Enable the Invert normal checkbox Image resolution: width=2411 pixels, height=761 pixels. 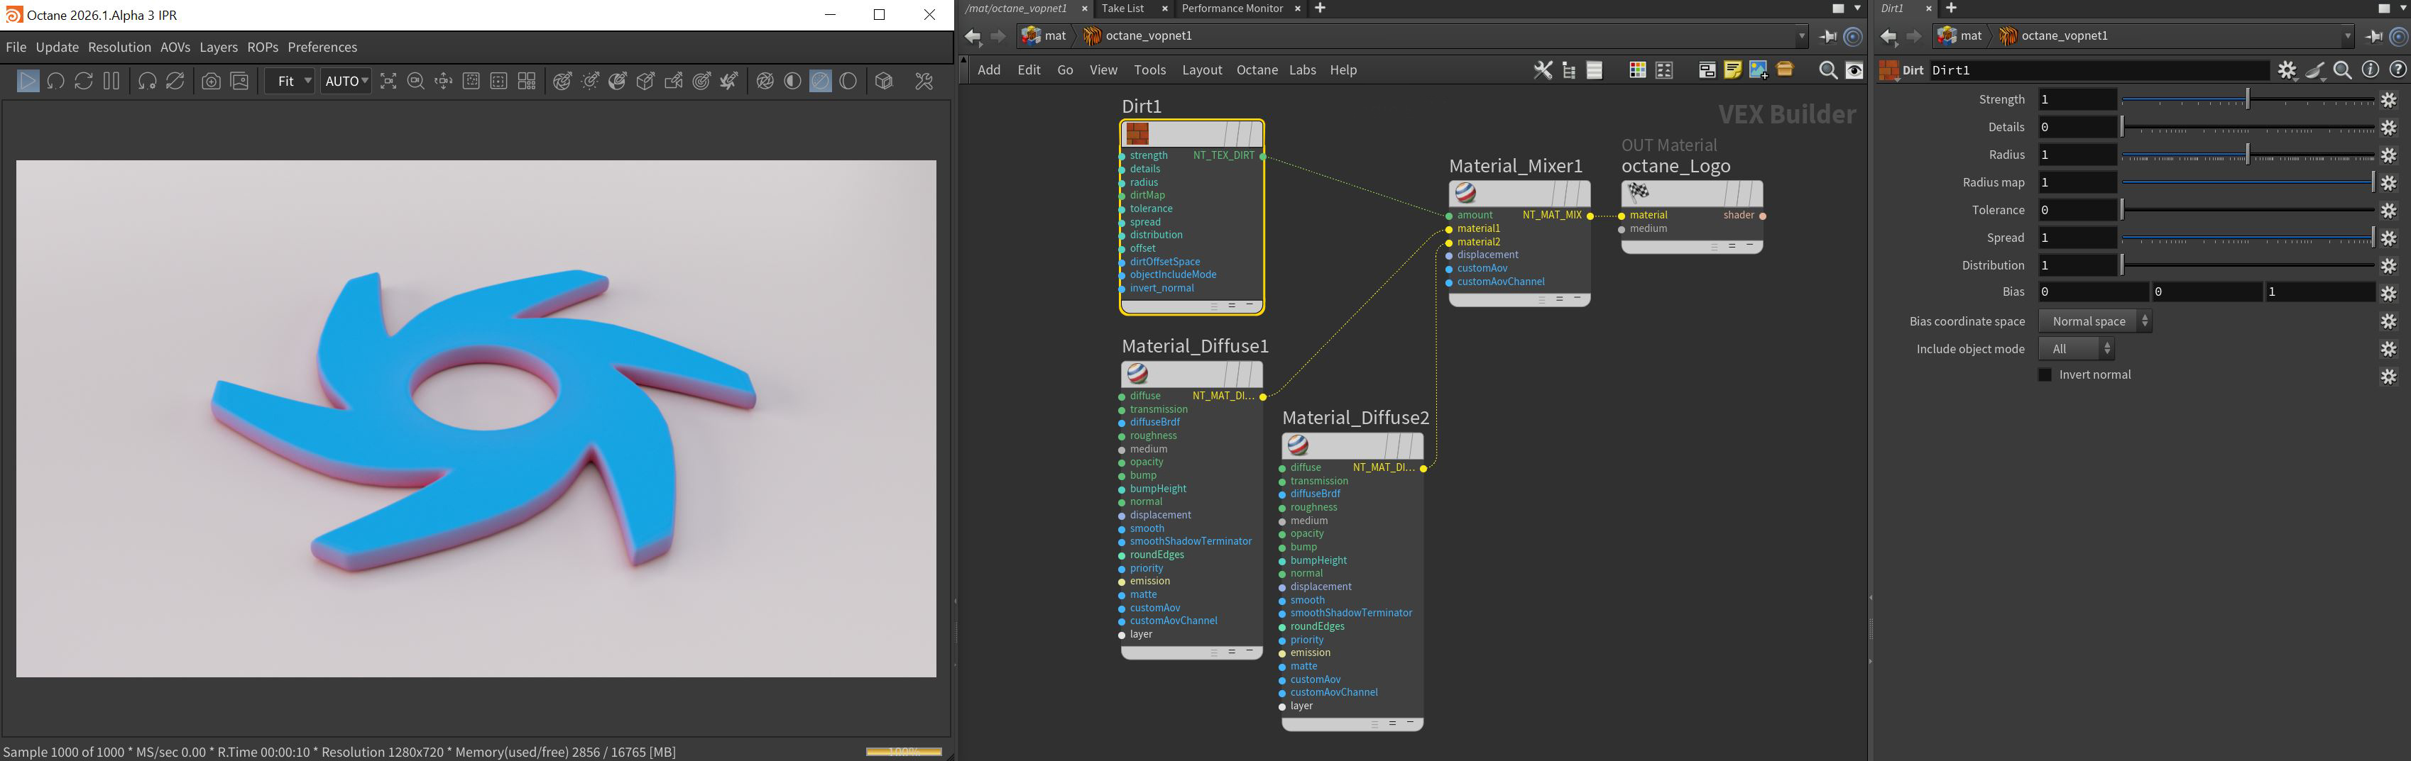[x=2045, y=375]
